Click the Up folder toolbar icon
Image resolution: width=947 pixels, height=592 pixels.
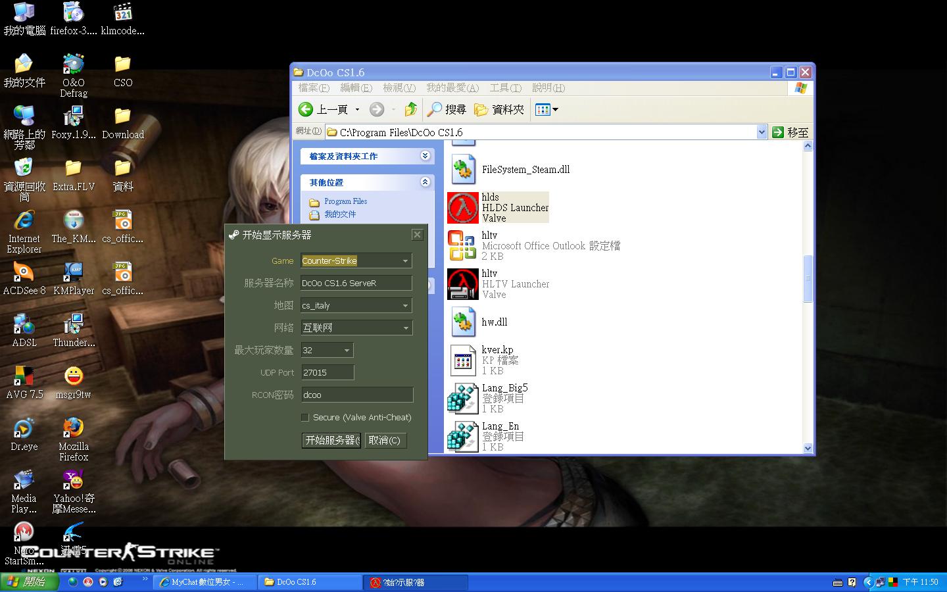click(x=411, y=109)
